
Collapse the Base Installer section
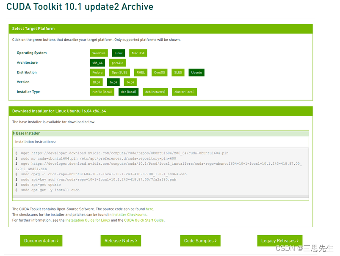pyautogui.click(x=160, y=133)
